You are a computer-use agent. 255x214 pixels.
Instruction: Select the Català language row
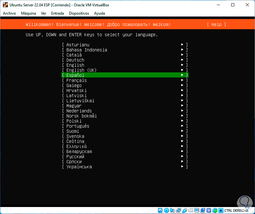125,55
